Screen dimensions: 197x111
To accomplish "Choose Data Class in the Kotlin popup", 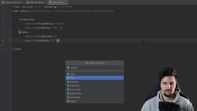I will coord(94,86).
